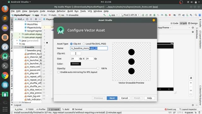
Task: Open the Android Studio top-bar app menu
Action: click(x=20, y=2)
